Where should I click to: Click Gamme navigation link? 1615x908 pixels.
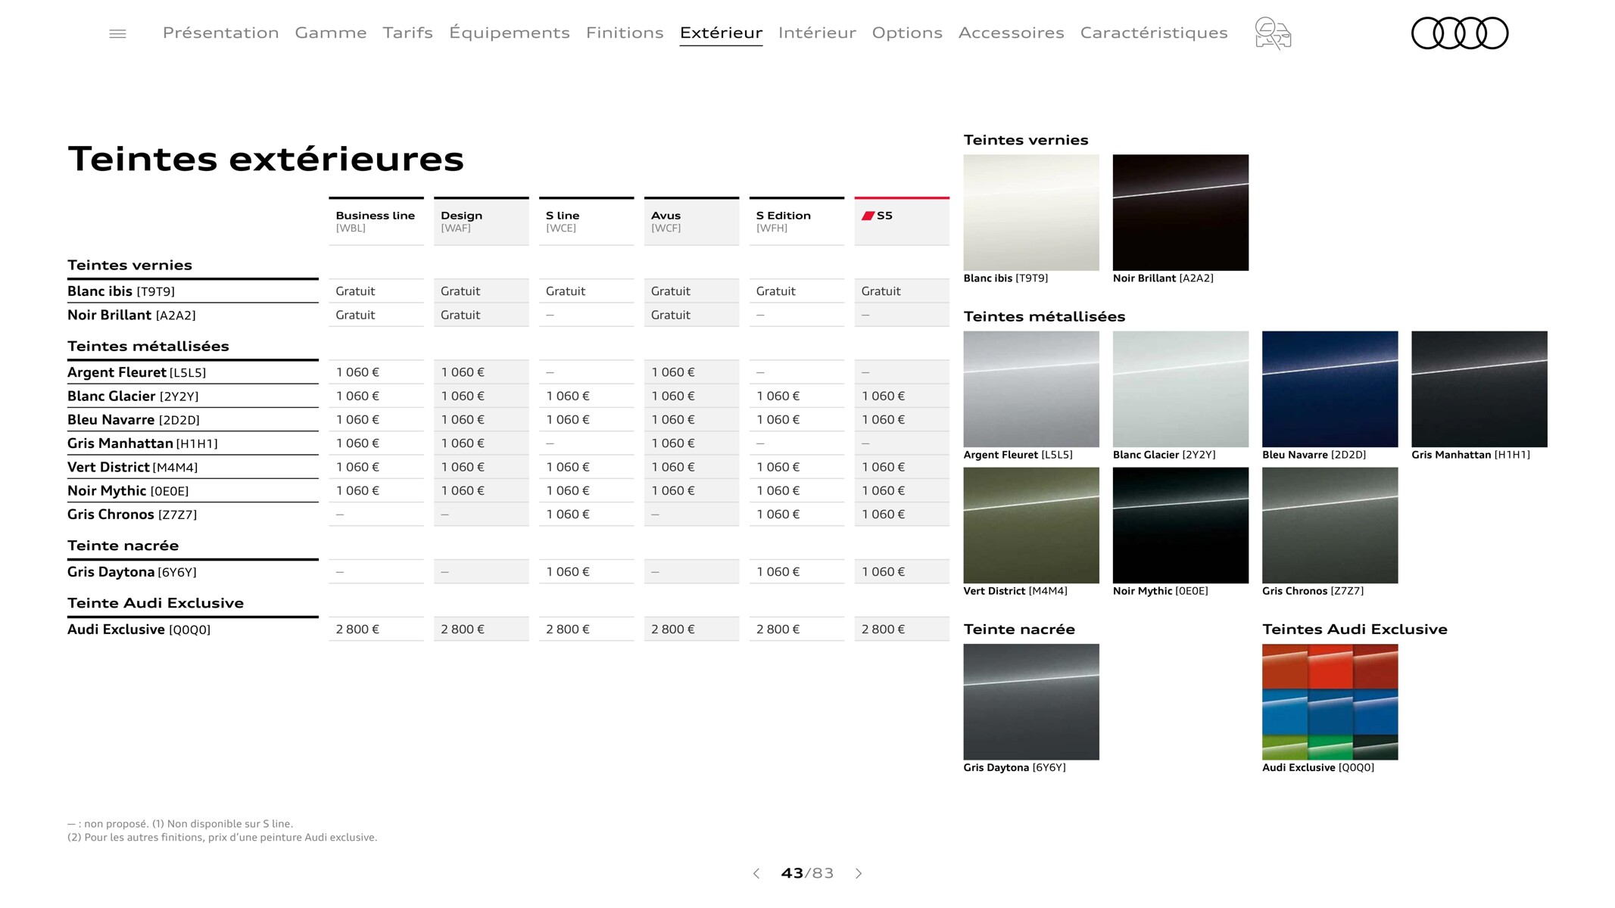329,33
